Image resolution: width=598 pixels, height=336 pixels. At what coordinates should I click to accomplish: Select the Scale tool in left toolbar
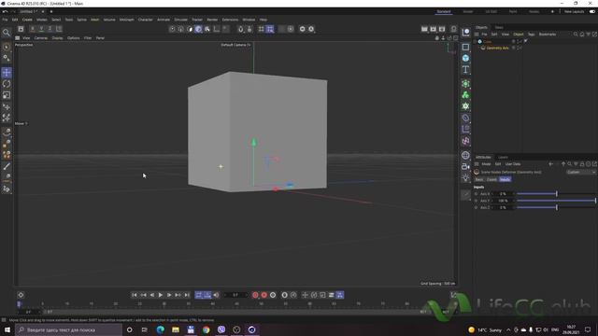[7, 95]
